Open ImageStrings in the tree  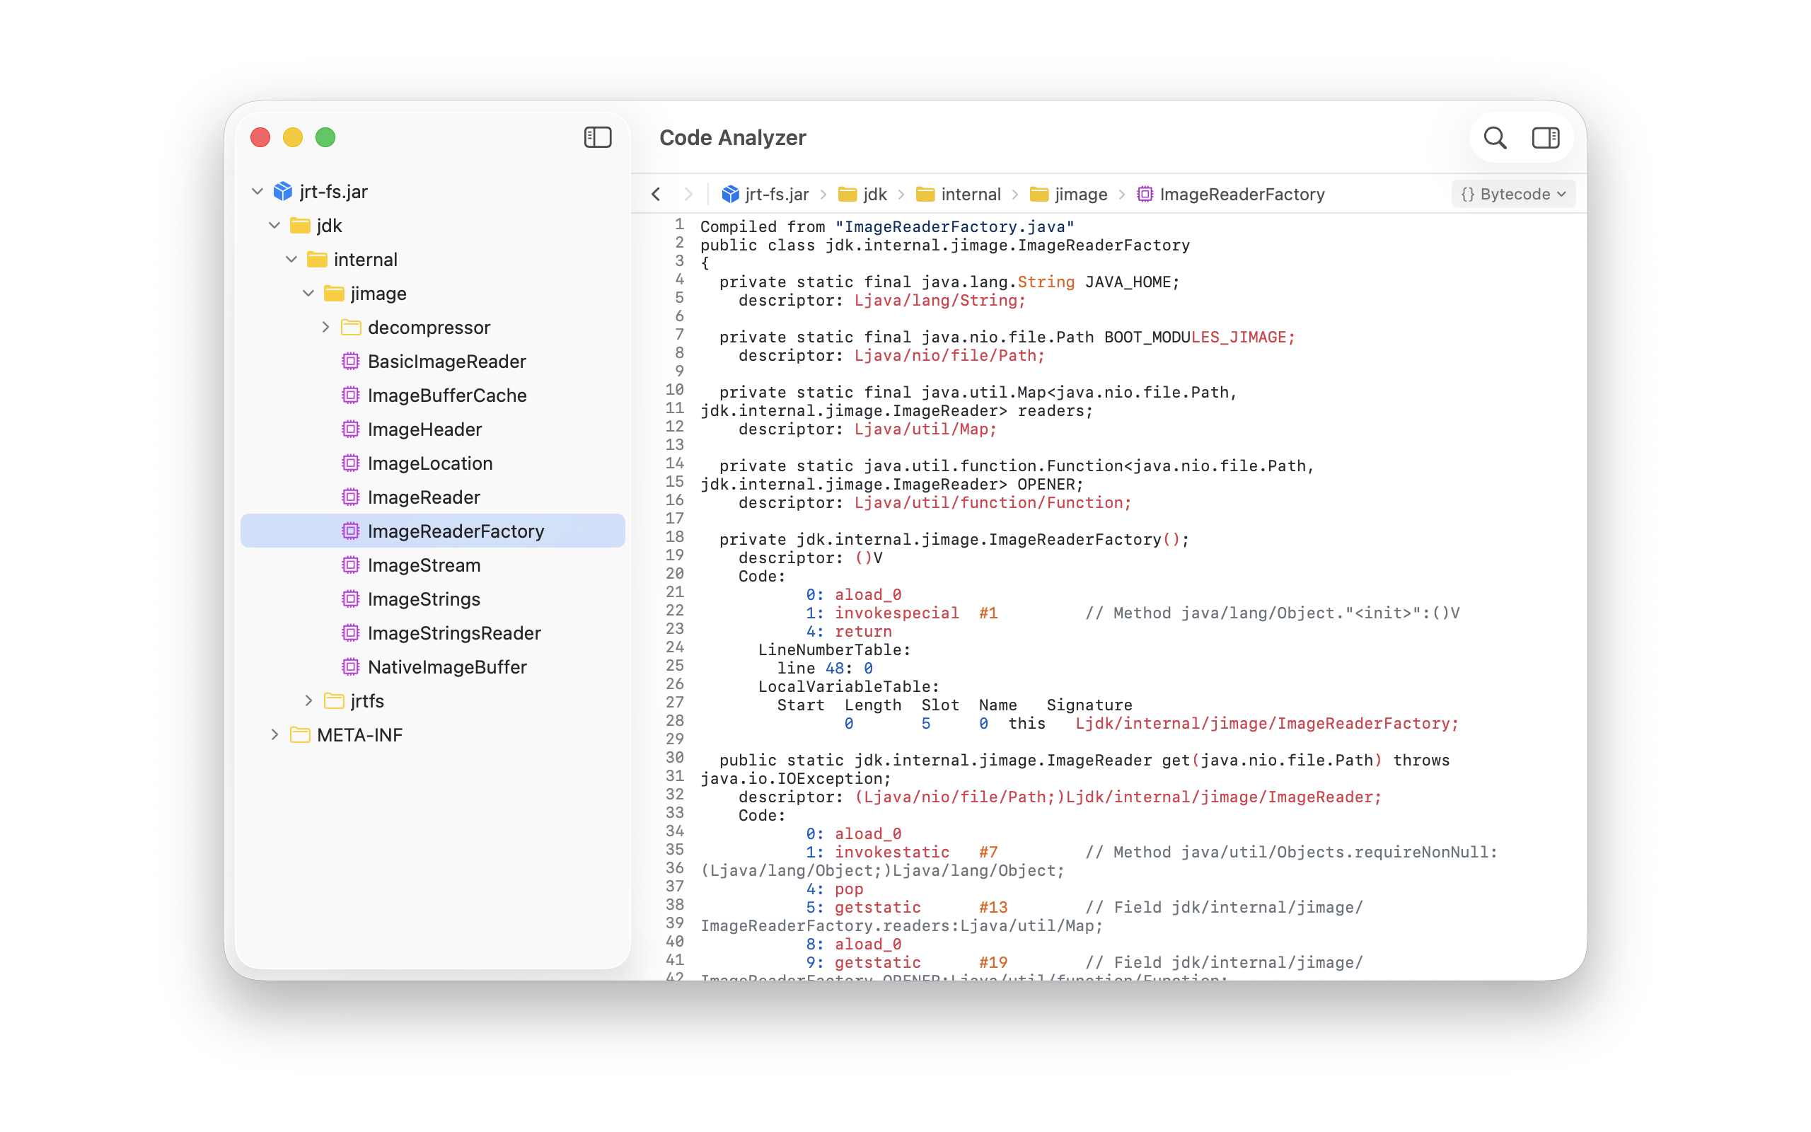(424, 599)
